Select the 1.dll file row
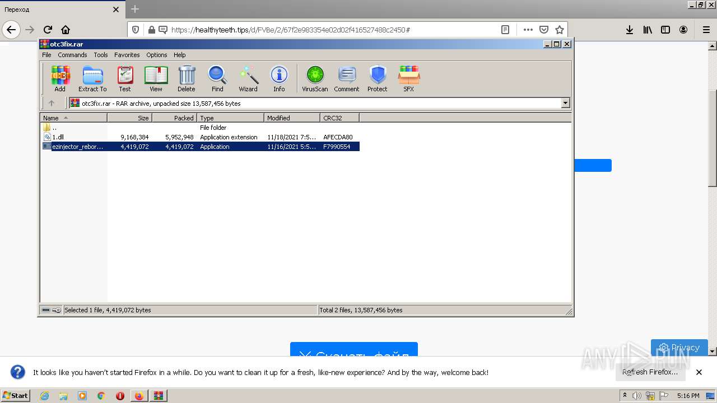The image size is (717, 403). click(200, 137)
